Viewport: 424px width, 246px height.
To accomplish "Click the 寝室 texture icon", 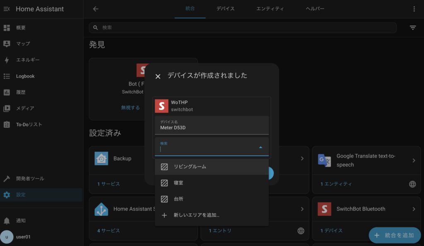I will (164, 183).
